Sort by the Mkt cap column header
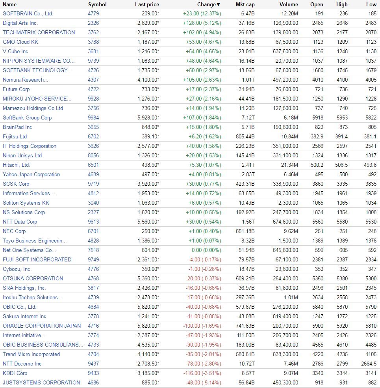 (245, 4)
